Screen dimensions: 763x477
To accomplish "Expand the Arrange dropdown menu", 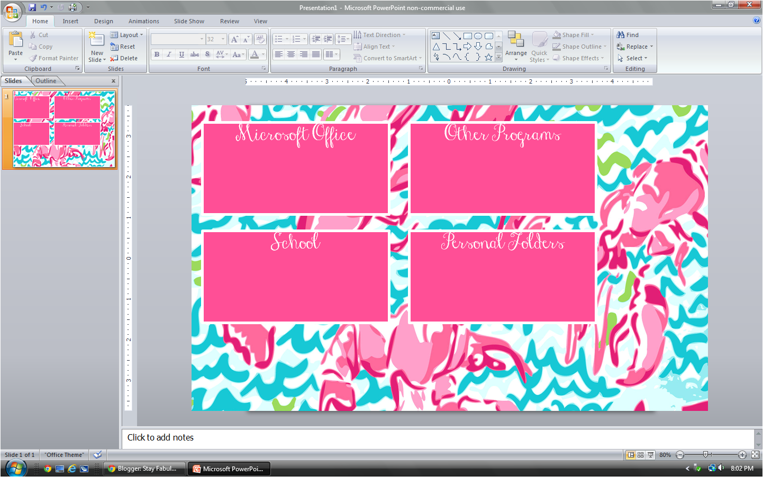I will point(516,53).
